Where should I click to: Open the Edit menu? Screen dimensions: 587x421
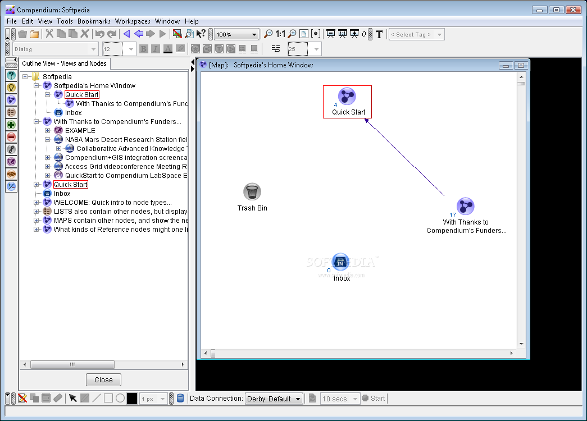tap(28, 21)
